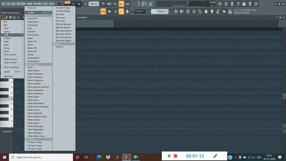Toggle countdown before recording

[115, 4]
